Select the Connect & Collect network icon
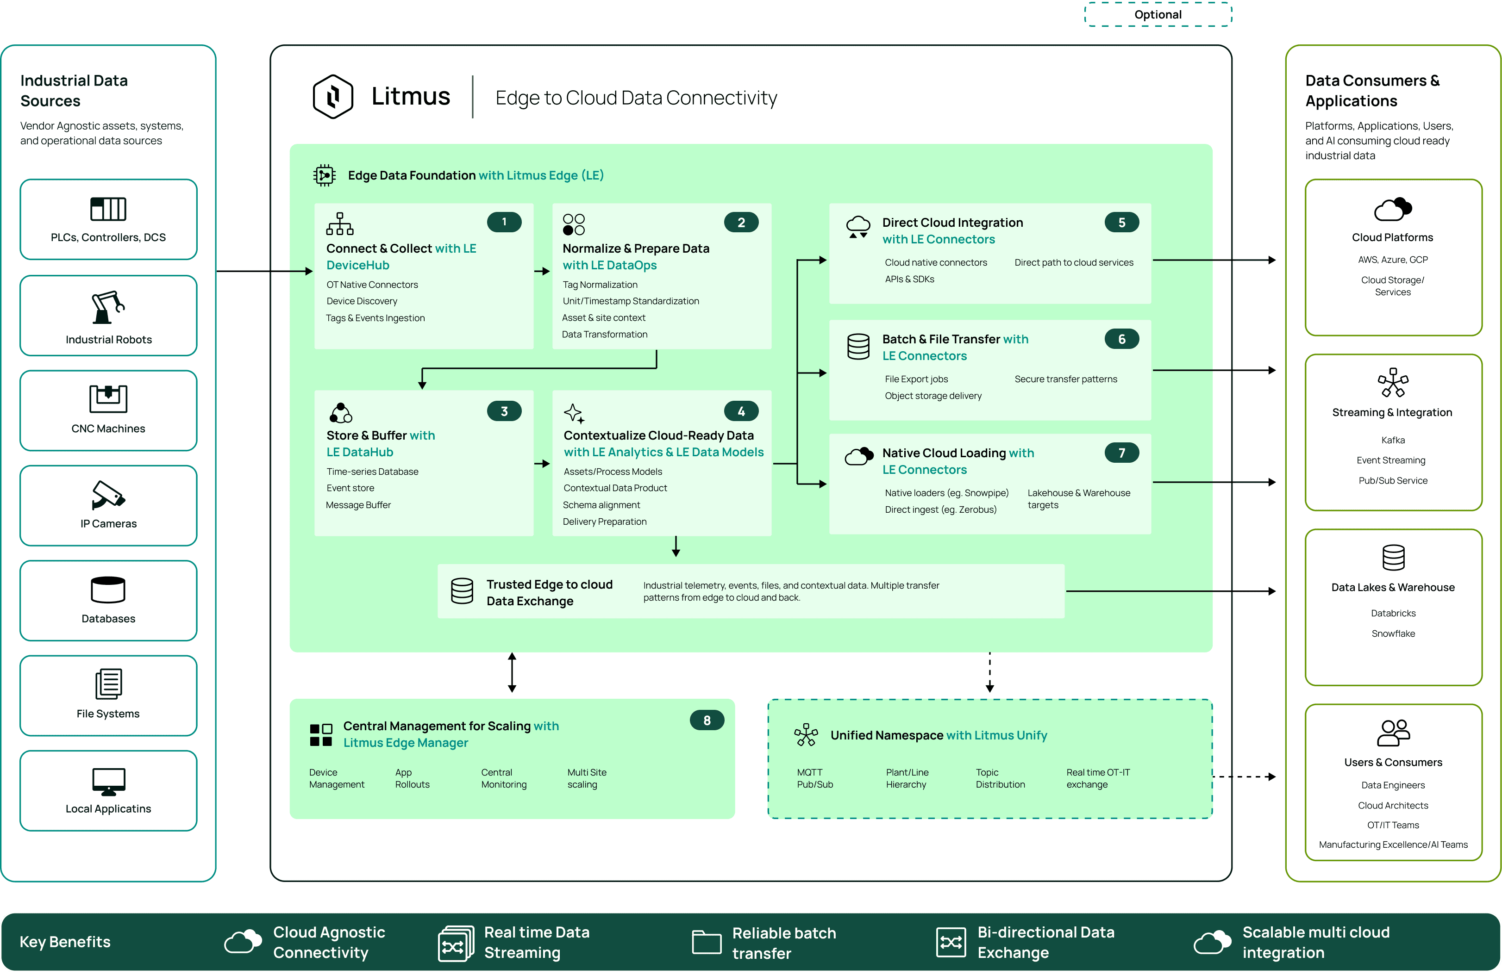The width and height of the screenshot is (1502, 975). tap(339, 223)
